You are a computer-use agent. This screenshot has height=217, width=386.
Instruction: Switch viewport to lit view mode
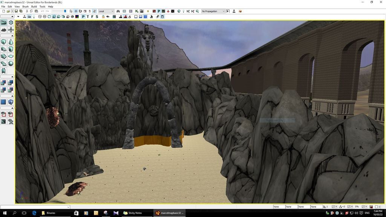coord(54,17)
